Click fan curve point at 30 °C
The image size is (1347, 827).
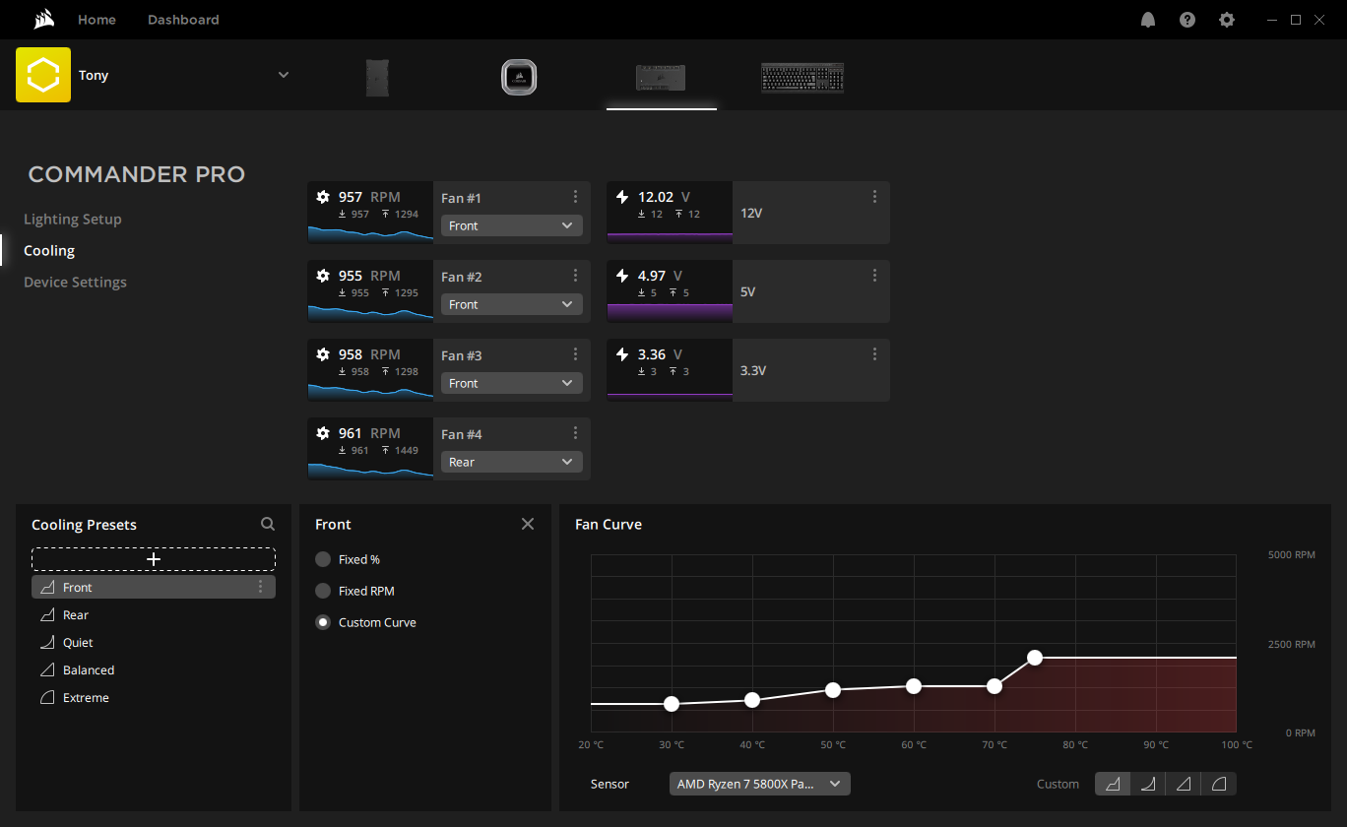coord(672,704)
